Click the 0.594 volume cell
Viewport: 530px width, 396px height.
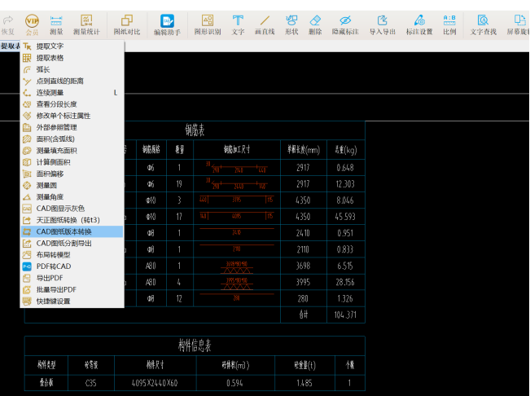point(234,383)
